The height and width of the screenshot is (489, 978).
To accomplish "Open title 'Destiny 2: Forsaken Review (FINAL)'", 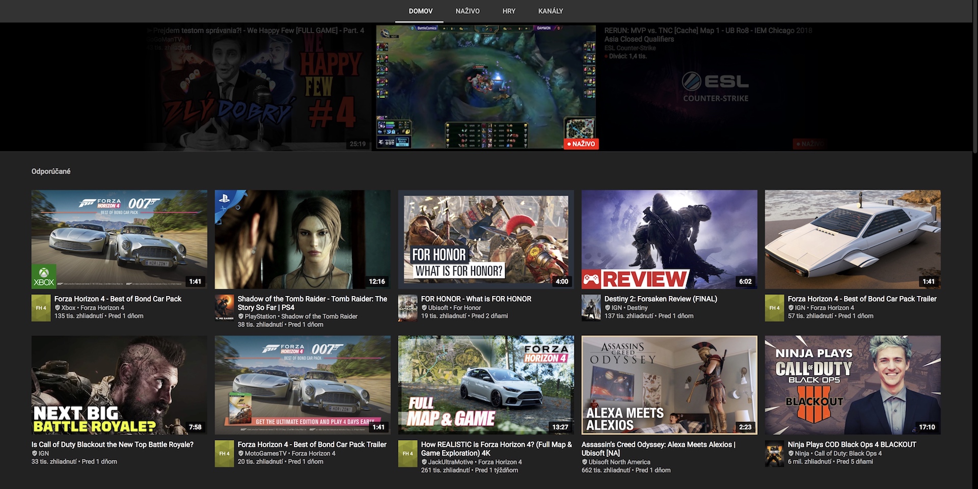I will coord(661,299).
